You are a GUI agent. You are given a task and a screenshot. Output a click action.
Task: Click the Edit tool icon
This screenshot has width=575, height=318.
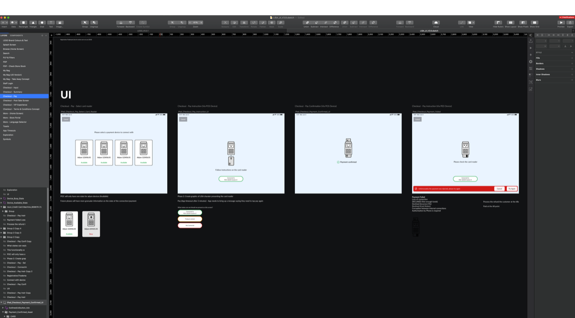click(x=234, y=23)
